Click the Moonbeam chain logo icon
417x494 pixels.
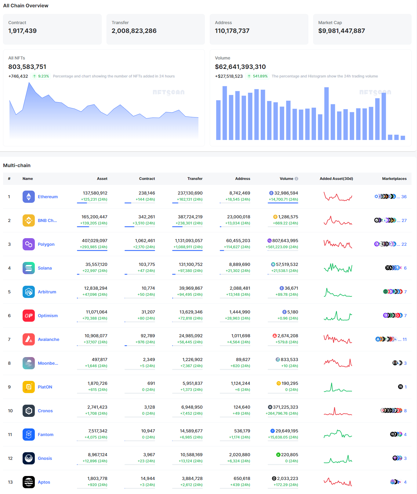tap(29, 363)
